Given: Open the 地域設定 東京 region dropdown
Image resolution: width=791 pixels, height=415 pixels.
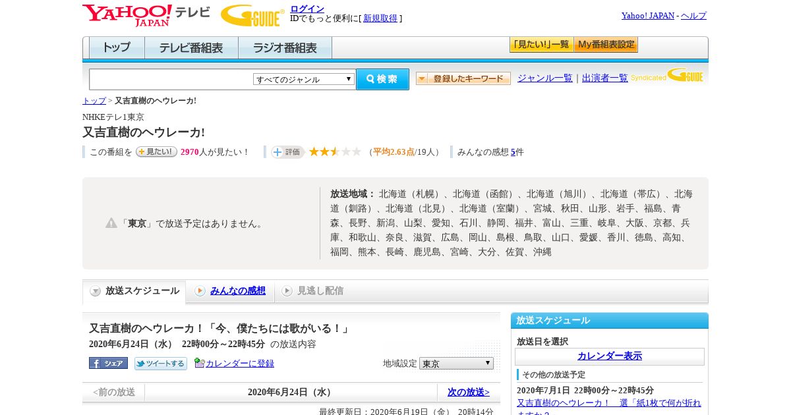Looking at the screenshot, I should click(456, 364).
